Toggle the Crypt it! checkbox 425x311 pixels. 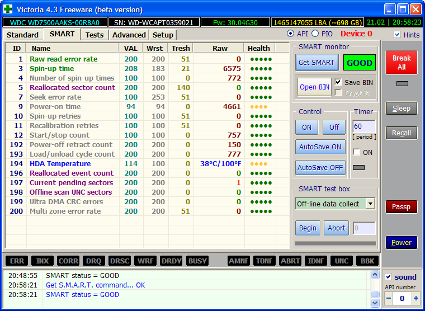pyautogui.click(x=338, y=93)
